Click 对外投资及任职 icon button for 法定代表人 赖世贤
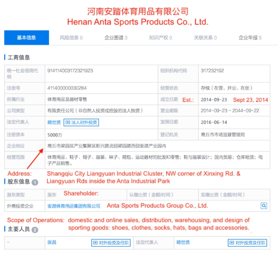Image resolution: width=280 pixels, height=254 pixels. pos(247,243)
